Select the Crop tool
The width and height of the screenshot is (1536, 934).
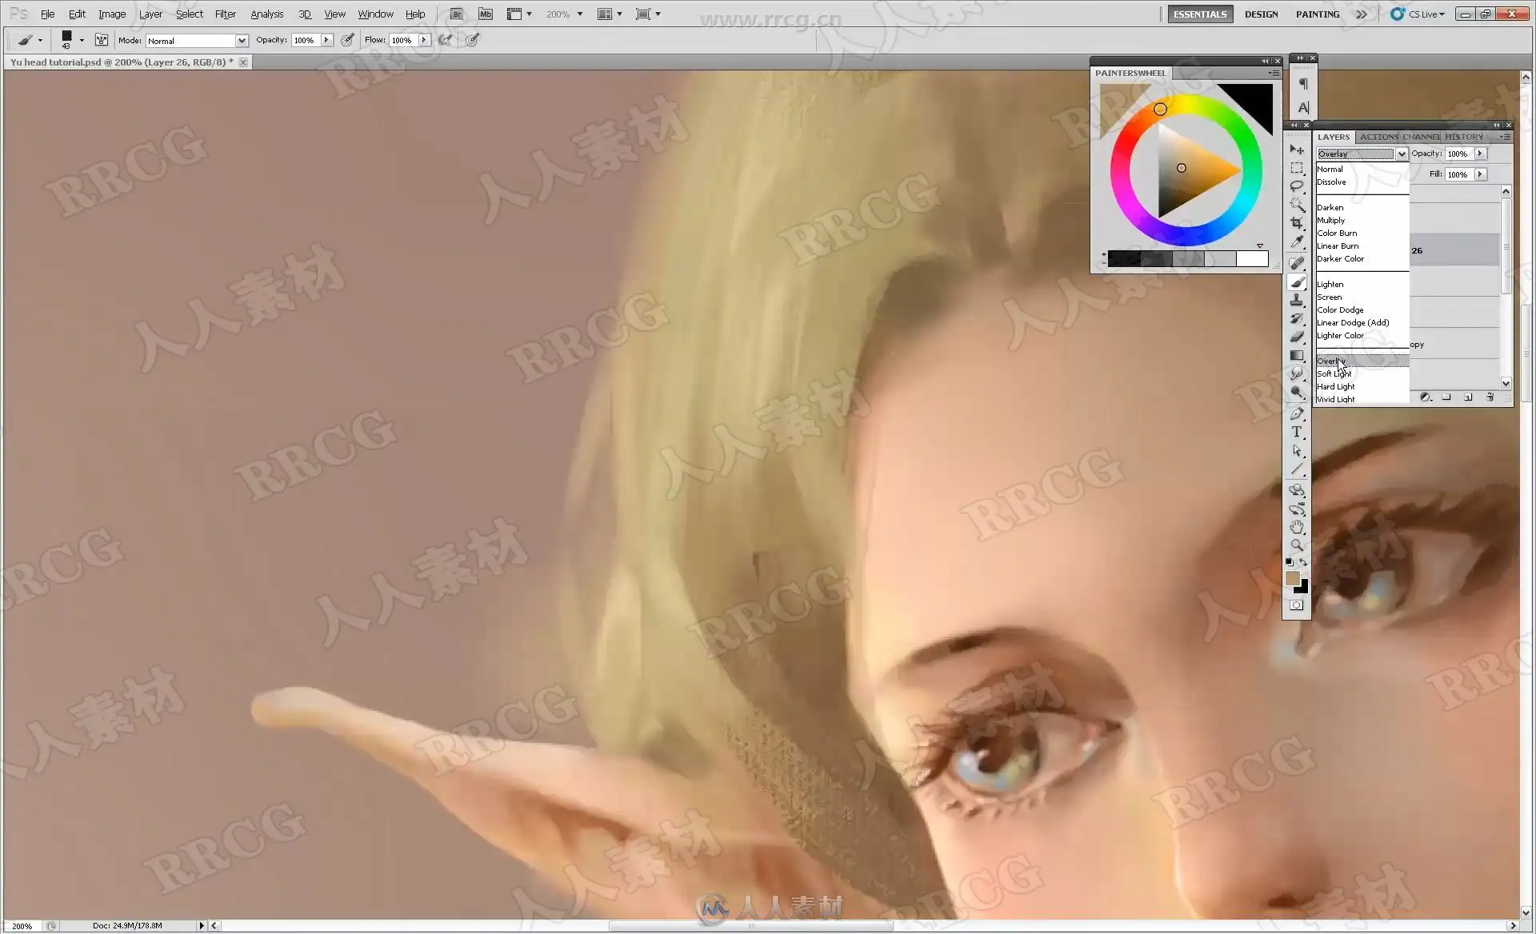click(x=1297, y=223)
